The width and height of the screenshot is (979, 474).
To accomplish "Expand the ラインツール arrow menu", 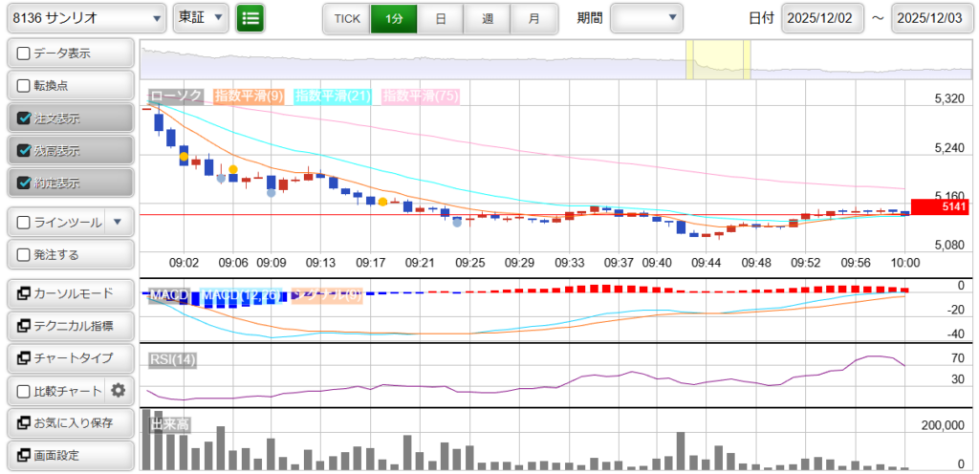I will pos(118,222).
